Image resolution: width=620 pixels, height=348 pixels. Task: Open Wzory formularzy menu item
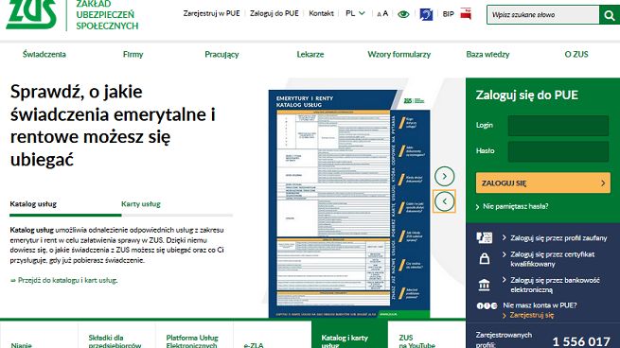(399, 54)
